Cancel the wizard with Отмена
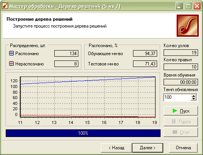203x155 pixels. (x=183, y=148)
